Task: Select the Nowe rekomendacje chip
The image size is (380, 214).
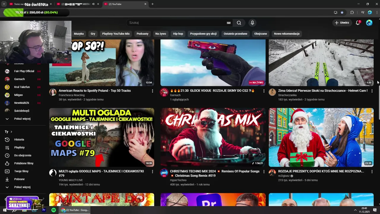Action: (x=287, y=34)
